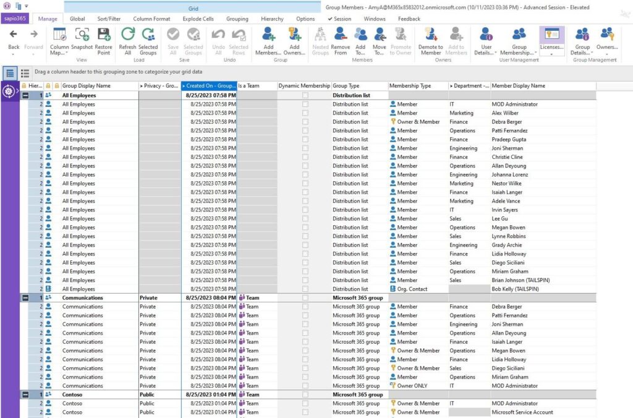Click Save All icon
The height and width of the screenshot is (418, 633).
click(173, 35)
